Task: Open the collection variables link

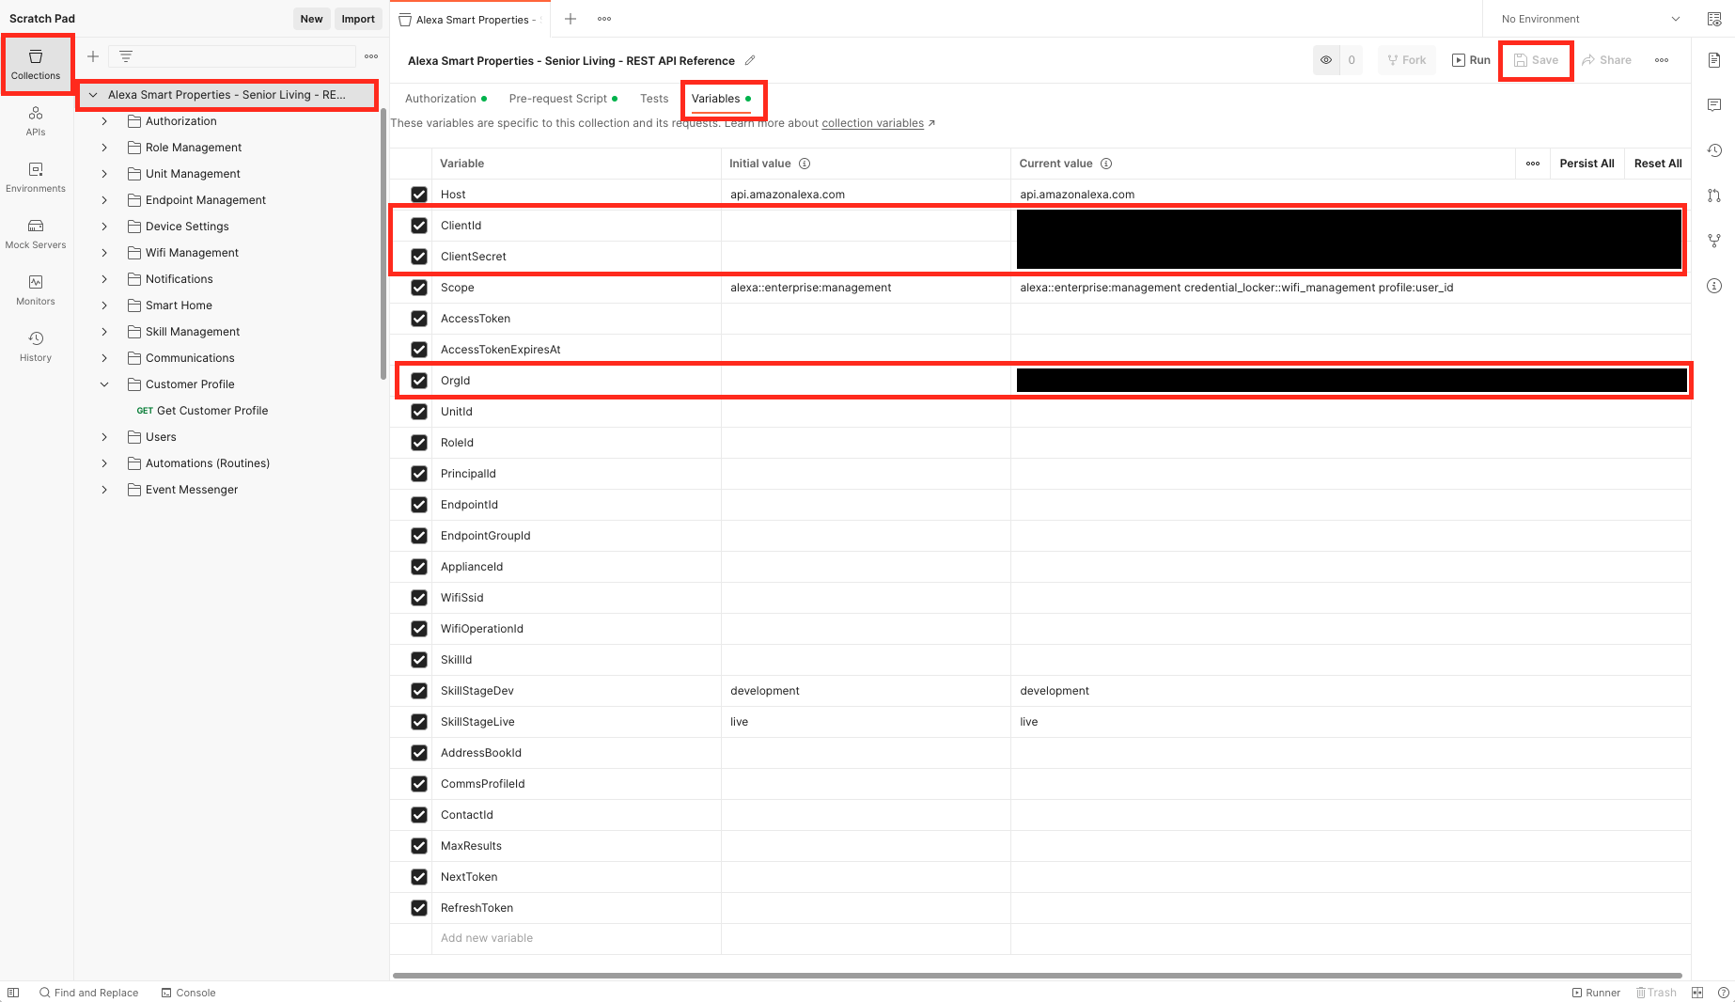Action: click(x=872, y=123)
